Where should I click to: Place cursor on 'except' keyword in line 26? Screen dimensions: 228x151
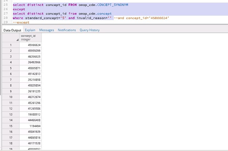click(x=19, y=9)
